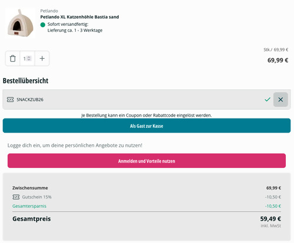Click the green checkmark beside the coupon code

point(268,100)
